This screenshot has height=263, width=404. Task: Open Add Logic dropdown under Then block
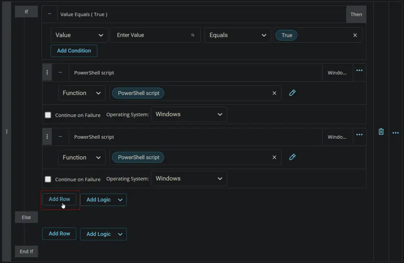point(103,200)
